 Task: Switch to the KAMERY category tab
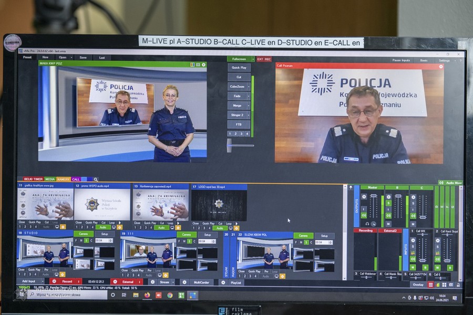click(x=64, y=179)
